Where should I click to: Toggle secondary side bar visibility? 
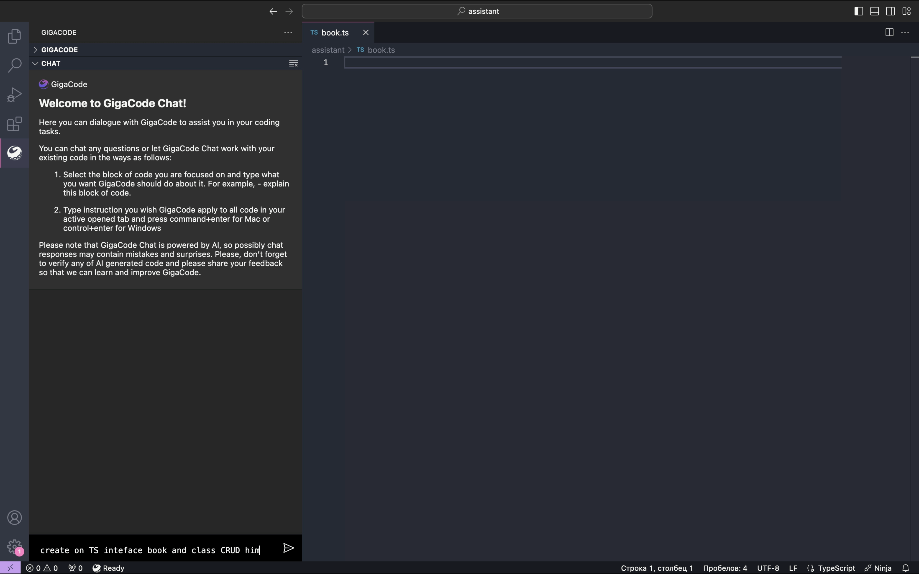pos(891,11)
